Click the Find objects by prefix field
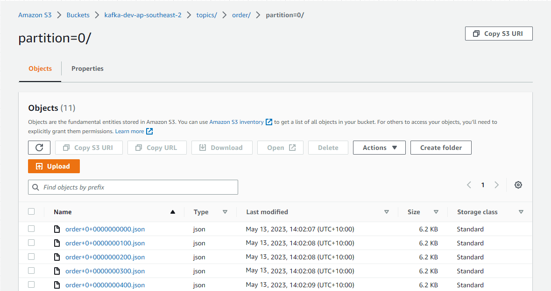 (133, 187)
